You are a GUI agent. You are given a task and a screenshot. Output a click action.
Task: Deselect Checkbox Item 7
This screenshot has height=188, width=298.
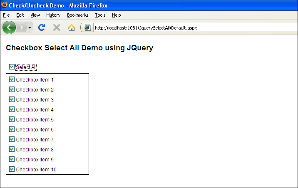pos(12,139)
